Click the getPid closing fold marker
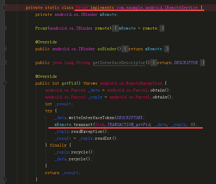The height and width of the screenshot is (184, 216). tap(4, 179)
